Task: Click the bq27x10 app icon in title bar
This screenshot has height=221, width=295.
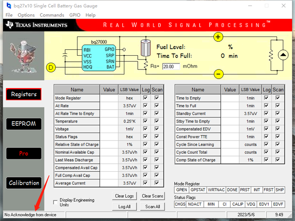Action: click(x=9, y=6)
